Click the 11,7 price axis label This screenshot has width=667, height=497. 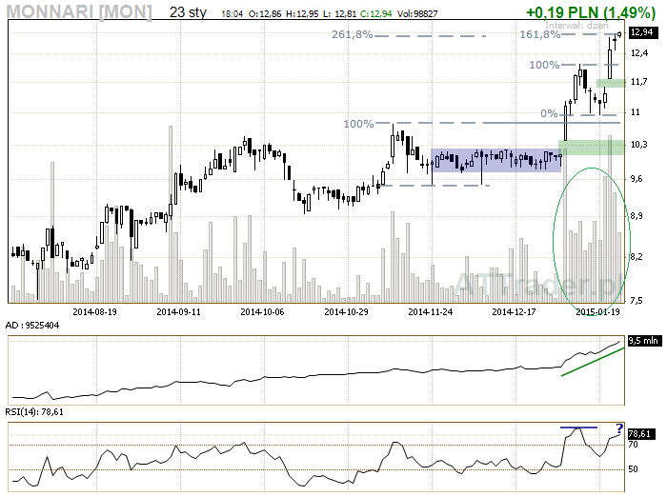coord(639,82)
